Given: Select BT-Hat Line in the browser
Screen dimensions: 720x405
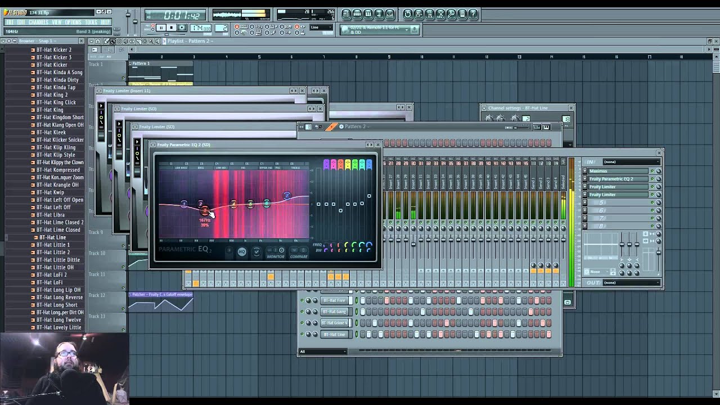Looking at the screenshot, I should (52, 237).
